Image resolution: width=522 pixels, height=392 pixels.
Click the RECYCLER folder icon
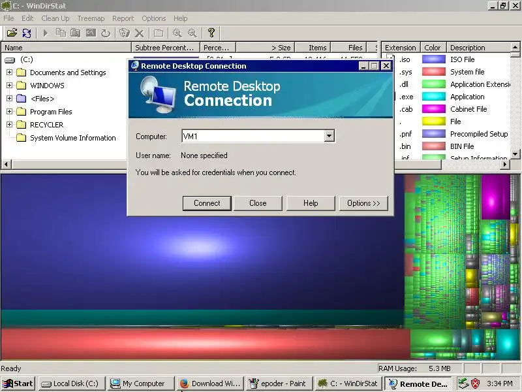click(22, 124)
